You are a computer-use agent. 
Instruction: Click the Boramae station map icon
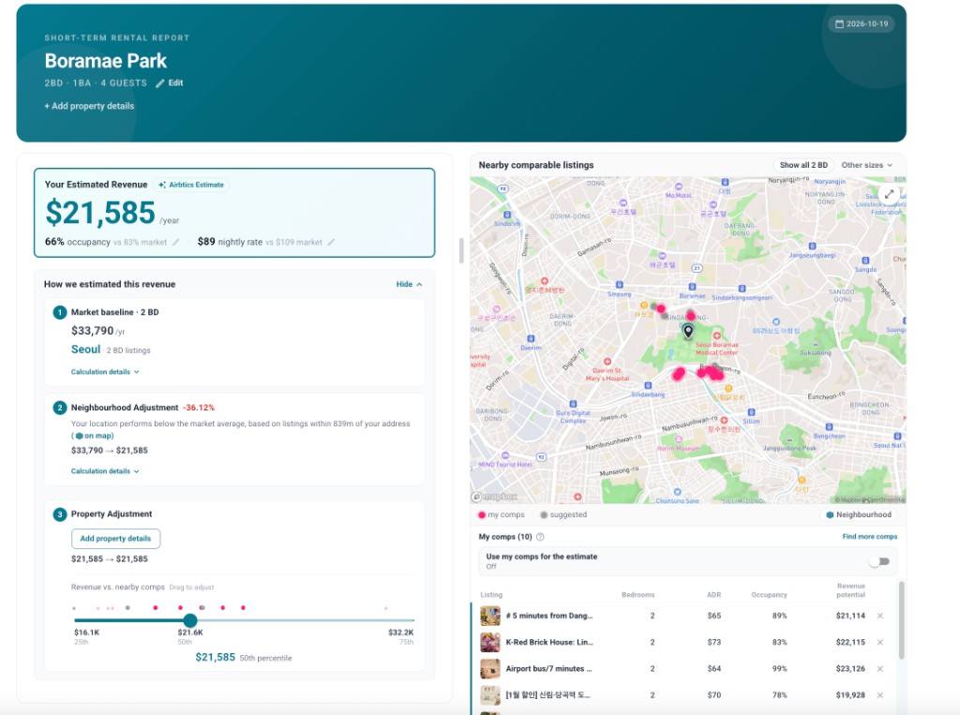(692, 287)
